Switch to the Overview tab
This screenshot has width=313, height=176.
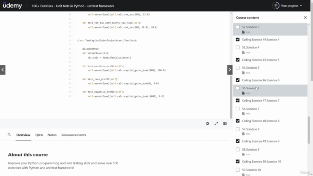click(x=23, y=135)
